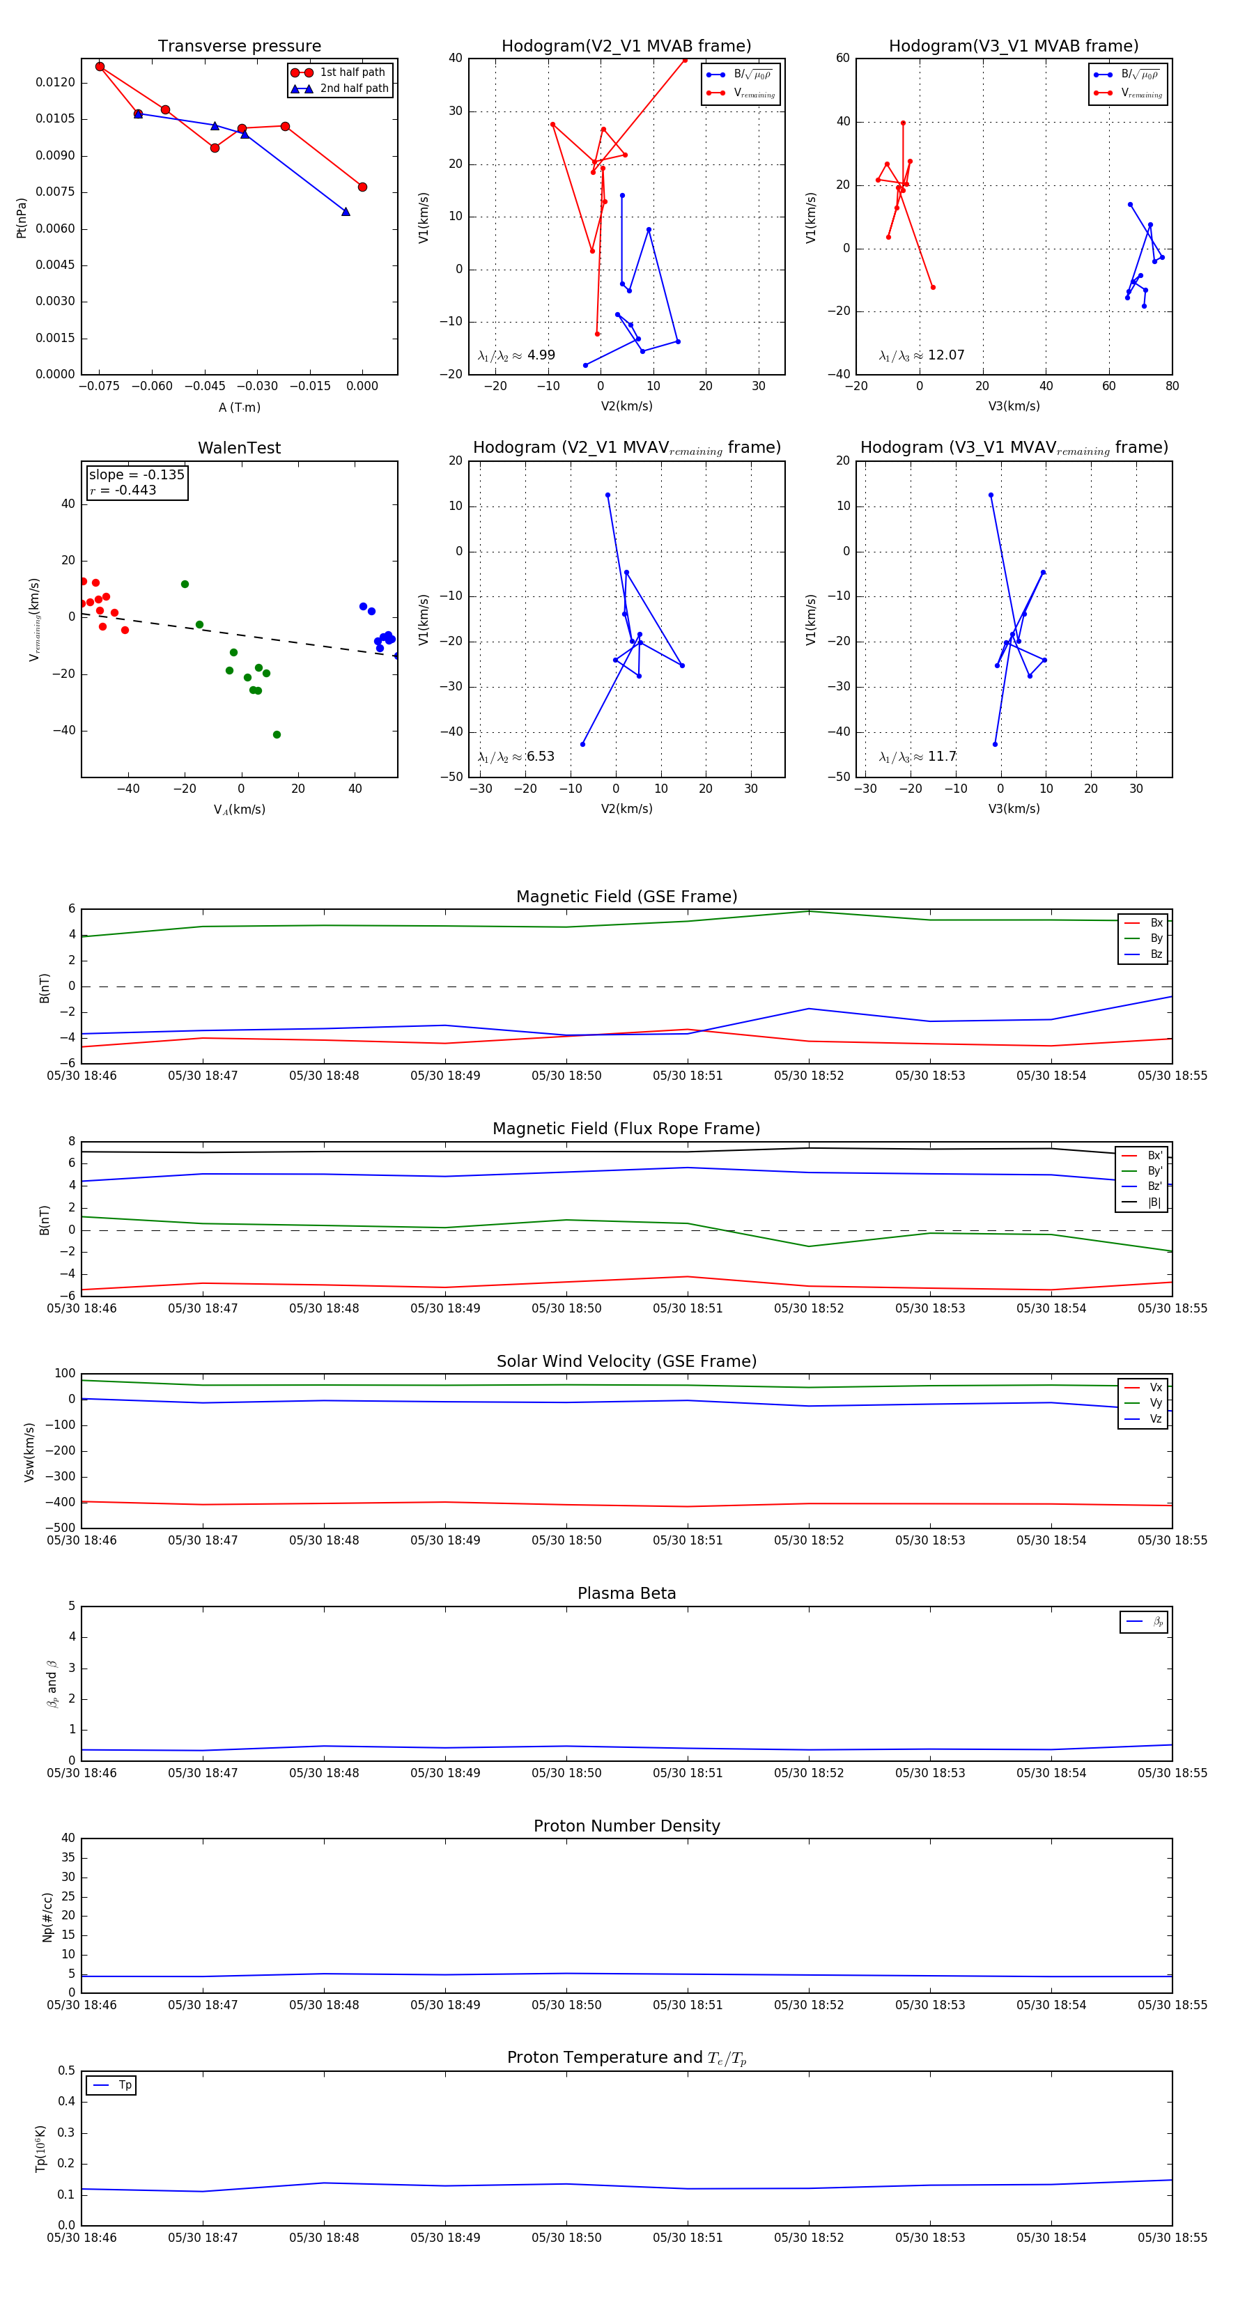Viewport: 1254px width, 2299px height.
Task: Select 'By' in the GSE magnetic field legend
Action: click(x=1144, y=938)
